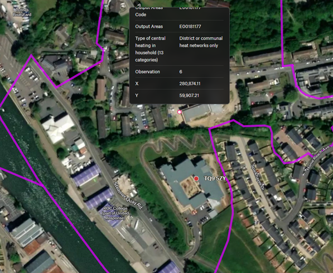Select 'District or communal heat networks only' value

(x=201, y=42)
